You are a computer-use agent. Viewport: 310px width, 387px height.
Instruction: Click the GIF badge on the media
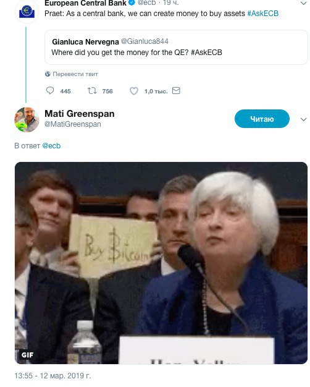pyautogui.click(x=27, y=355)
